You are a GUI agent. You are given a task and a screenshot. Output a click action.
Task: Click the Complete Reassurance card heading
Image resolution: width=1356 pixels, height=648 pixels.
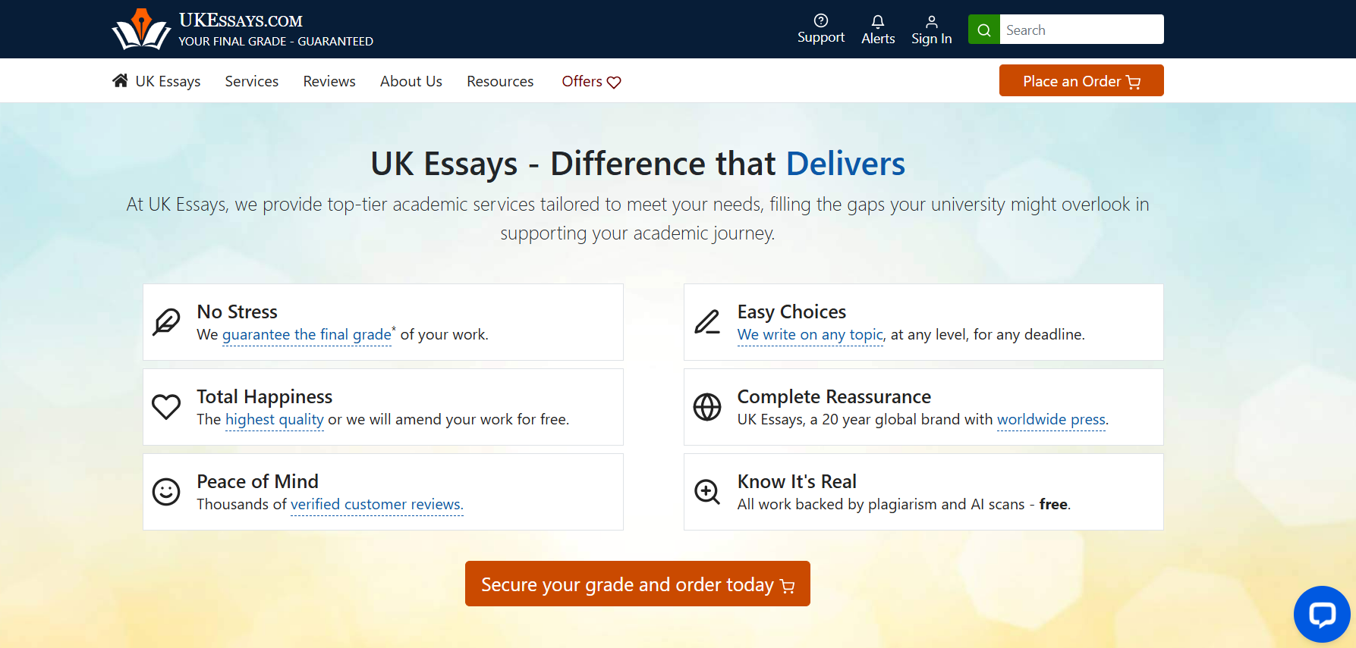coord(834,396)
